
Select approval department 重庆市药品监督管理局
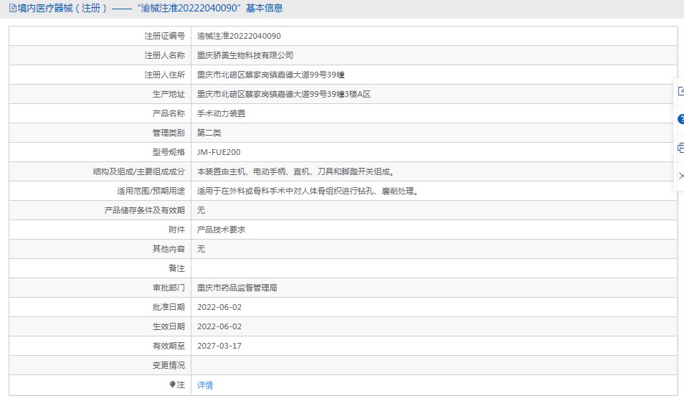[x=237, y=288]
